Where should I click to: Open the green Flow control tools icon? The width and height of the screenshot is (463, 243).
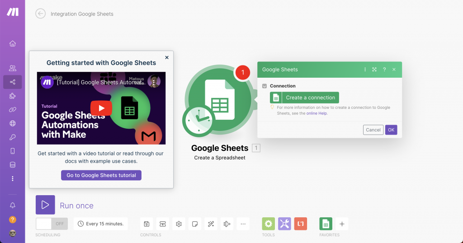tap(269, 224)
